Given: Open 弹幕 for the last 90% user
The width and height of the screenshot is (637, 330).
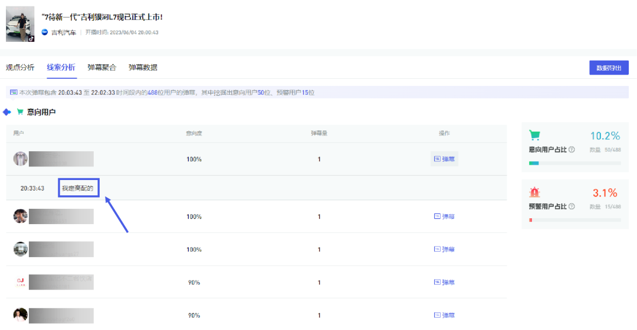Looking at the screenshot, I should (444, 315).
